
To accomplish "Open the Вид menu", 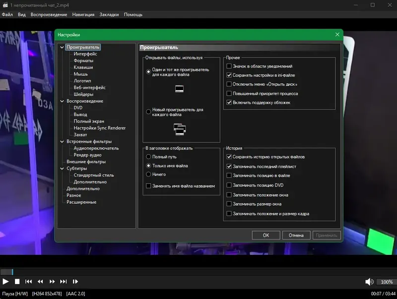I will click(22, 15).
